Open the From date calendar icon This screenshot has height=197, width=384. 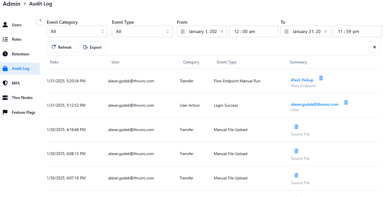[x=183, y=31]
